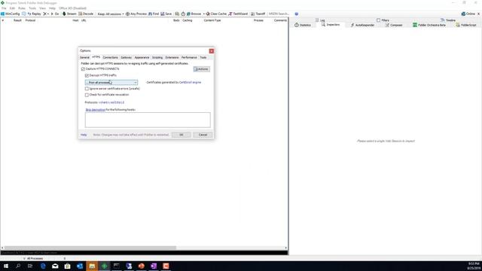The width and height of the screenshot is (482, 271).
Task: Open the Statistics tab
Action: [x=303, y=25]
